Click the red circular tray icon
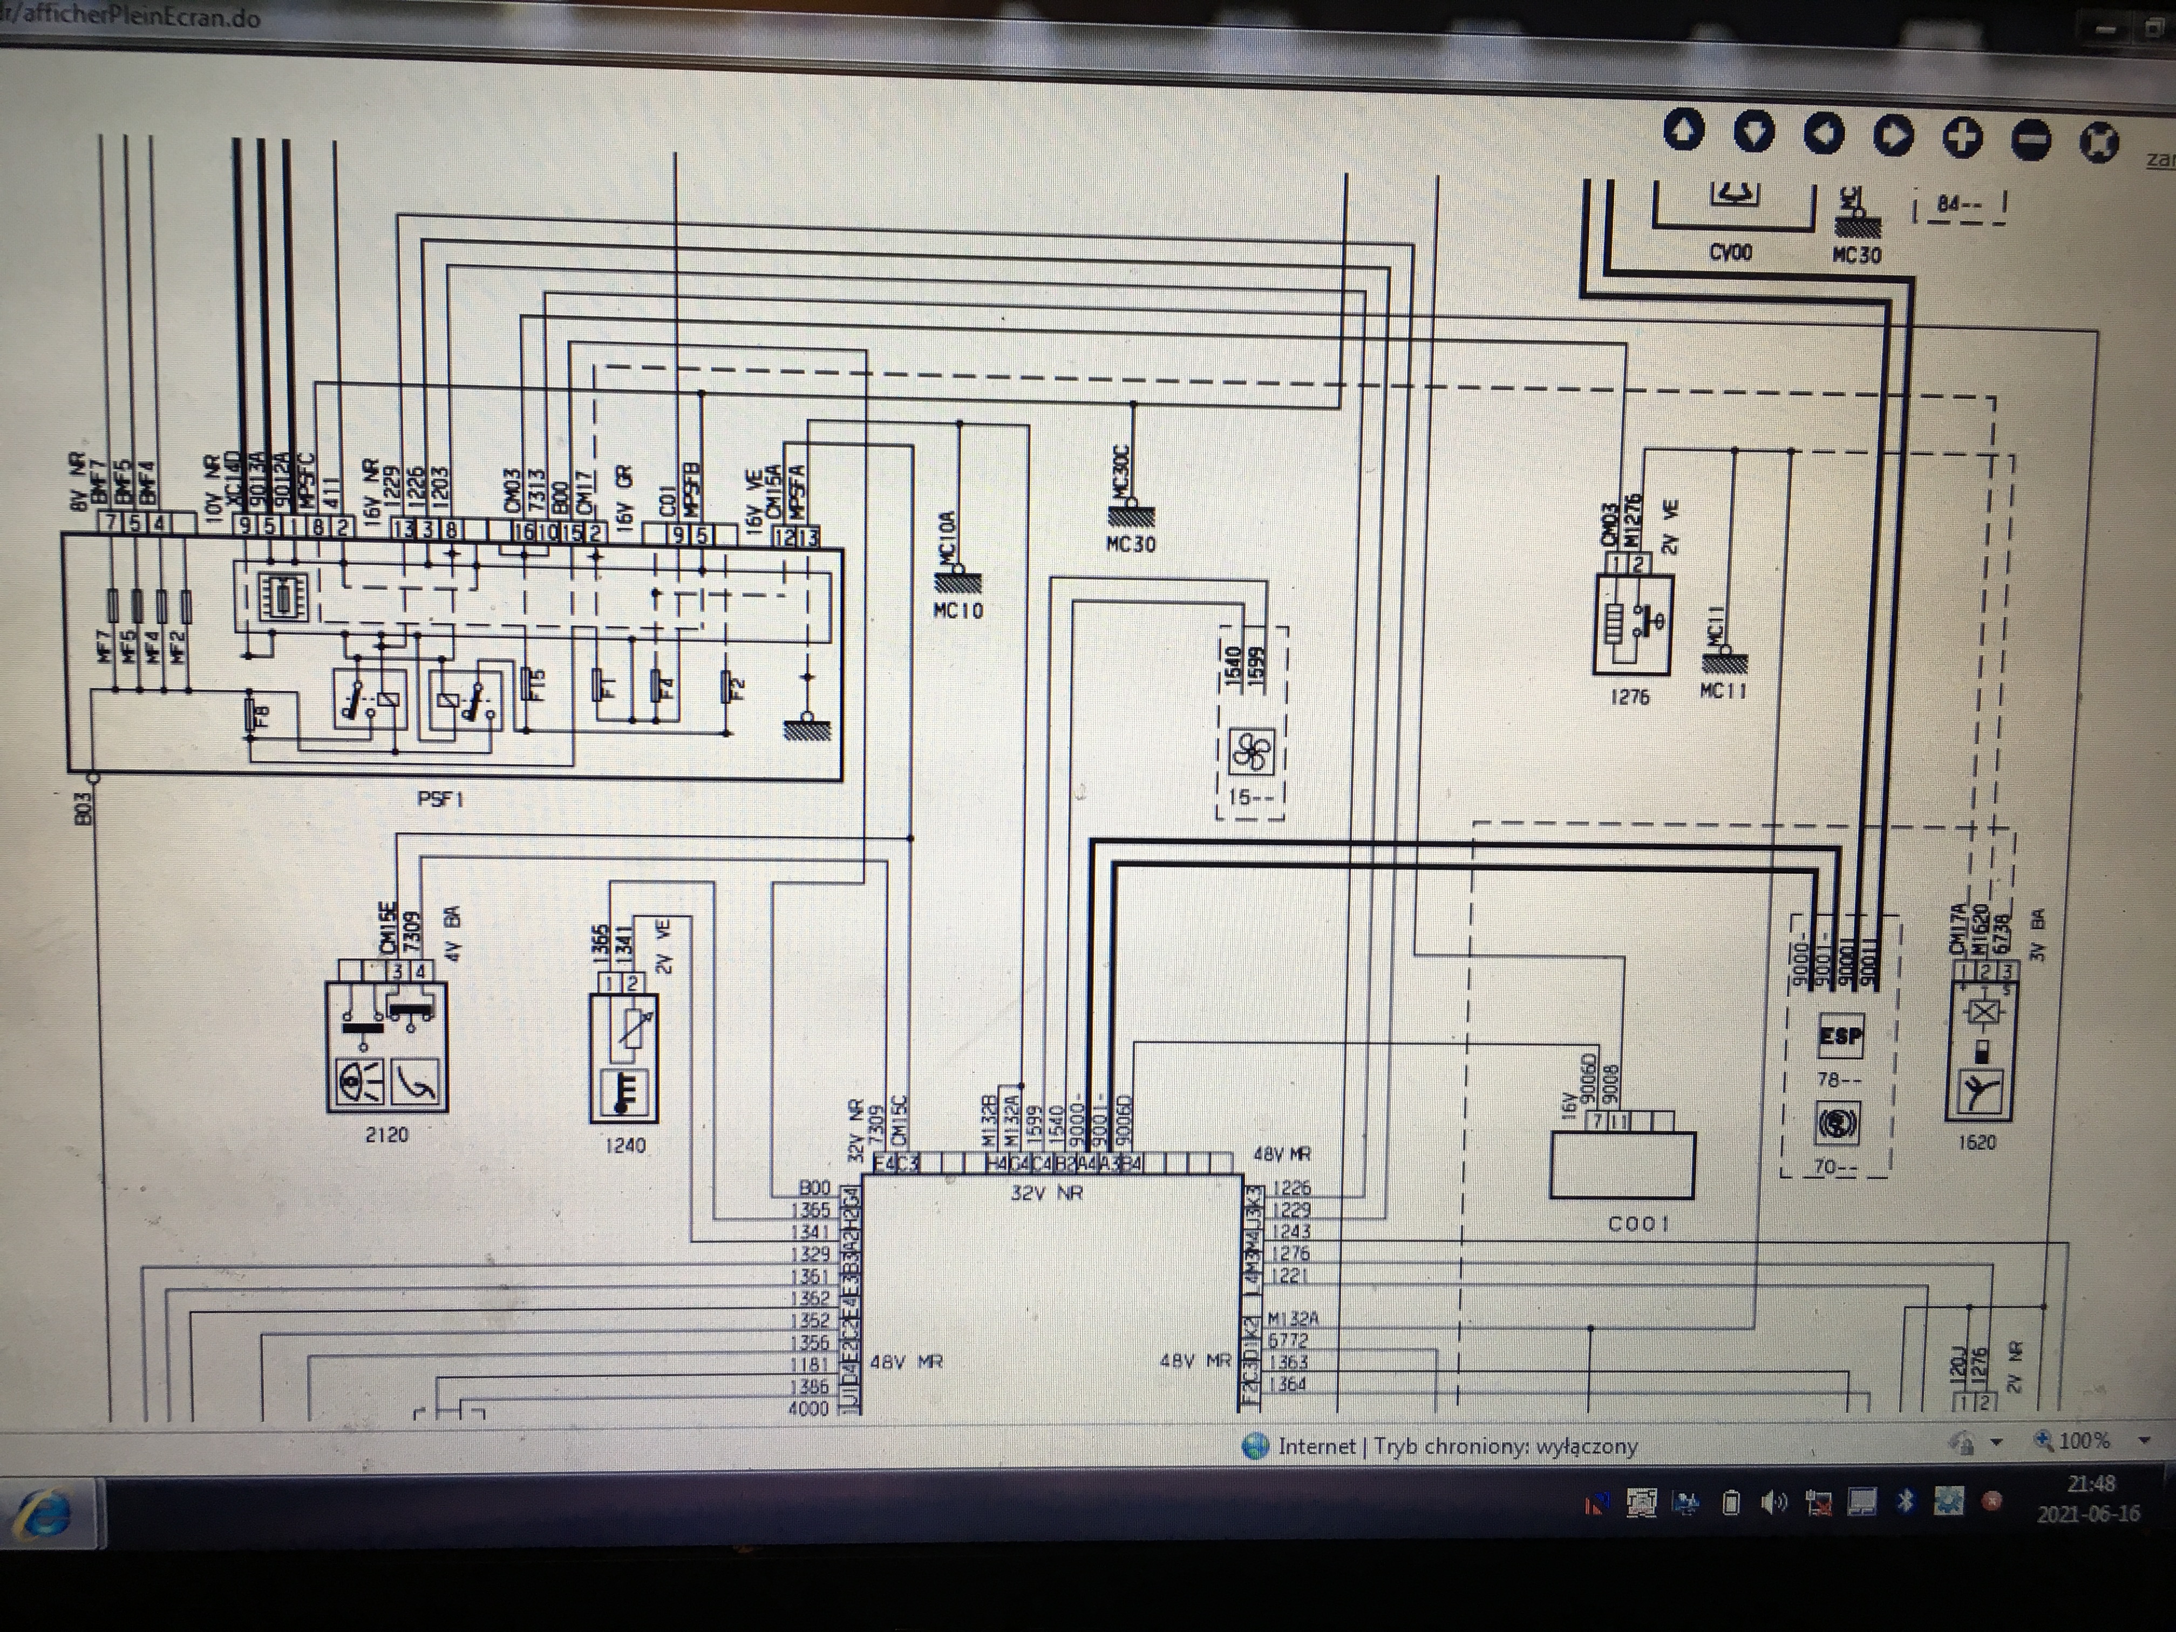The width and height of the screenshot is (2176, 1632). click(1992, 1501)
